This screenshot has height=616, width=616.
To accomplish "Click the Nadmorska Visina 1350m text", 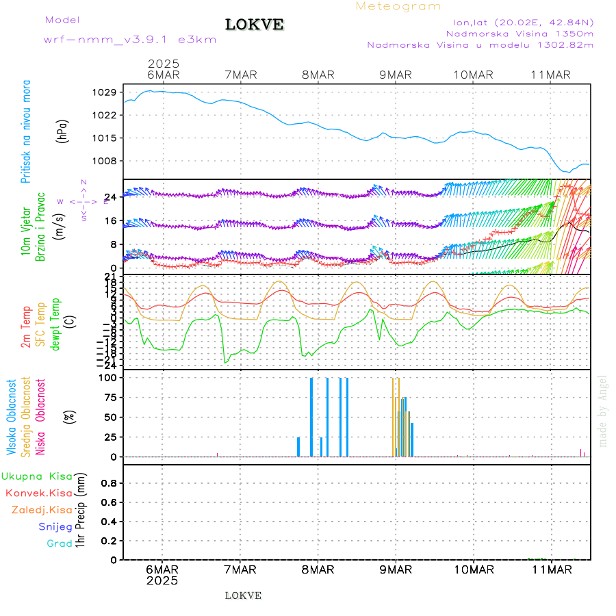I will [519, 33].
